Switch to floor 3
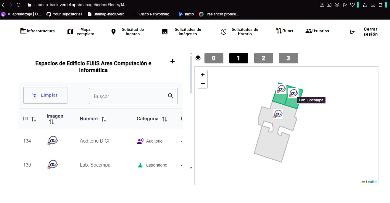The height and width of the screenshot is (203, 390). coord(288,58)
